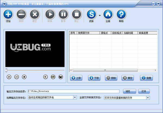Minimize the converter window
The height and width of the screenshot is (113, 163).
[x=153, y=4]
